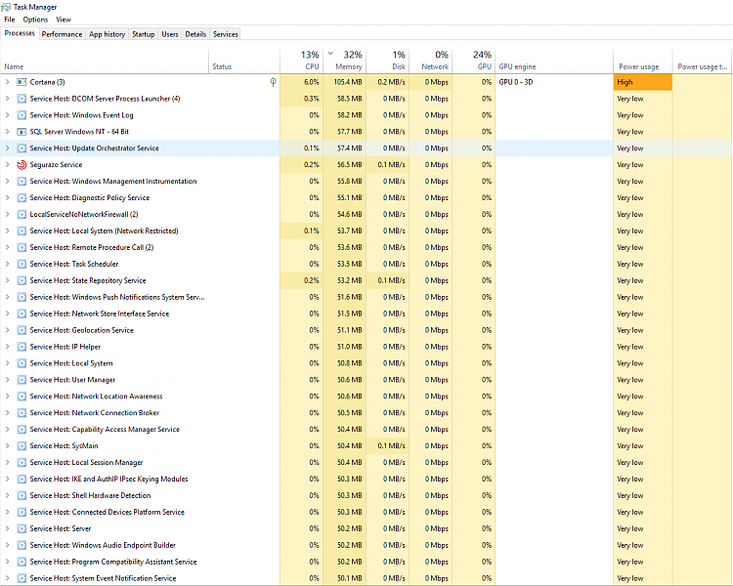This screenshot has width=733, height=586.
Task: Click the SQL Server Windows NT icon
Action: click(x=22, y=132)
